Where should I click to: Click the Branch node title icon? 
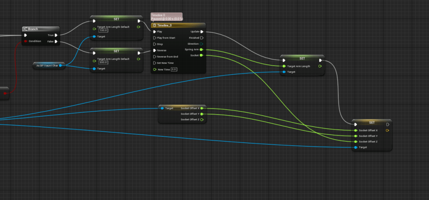tap(26, 29)
